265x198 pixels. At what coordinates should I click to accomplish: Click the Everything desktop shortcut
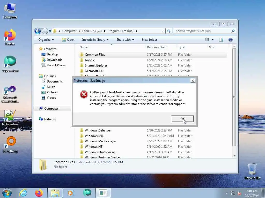pyautogui.click(x=10, y=144)
